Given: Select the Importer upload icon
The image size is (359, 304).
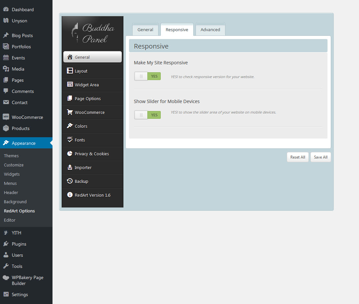Looking at the screenshot, I should click(70, 167).
